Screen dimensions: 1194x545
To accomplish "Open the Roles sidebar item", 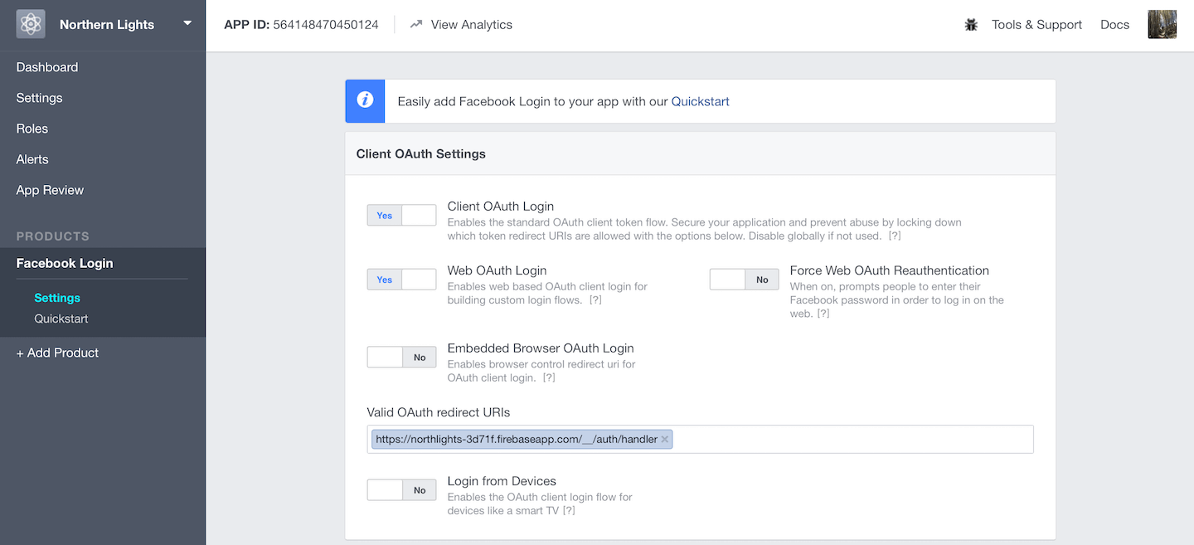I will [32, 129].
